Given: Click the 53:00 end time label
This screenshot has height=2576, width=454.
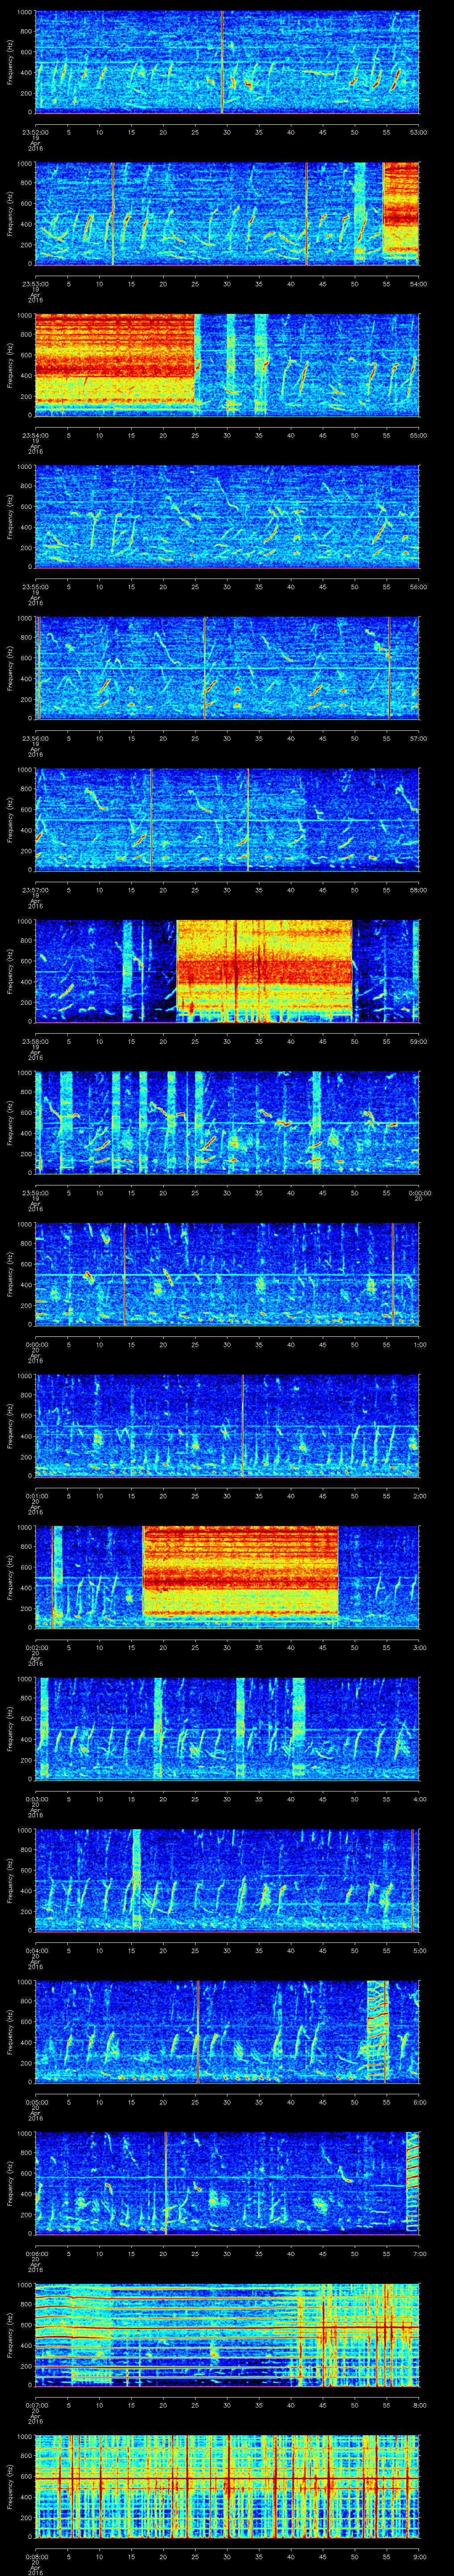Looking at the screenshot, I should pos(418,131).
